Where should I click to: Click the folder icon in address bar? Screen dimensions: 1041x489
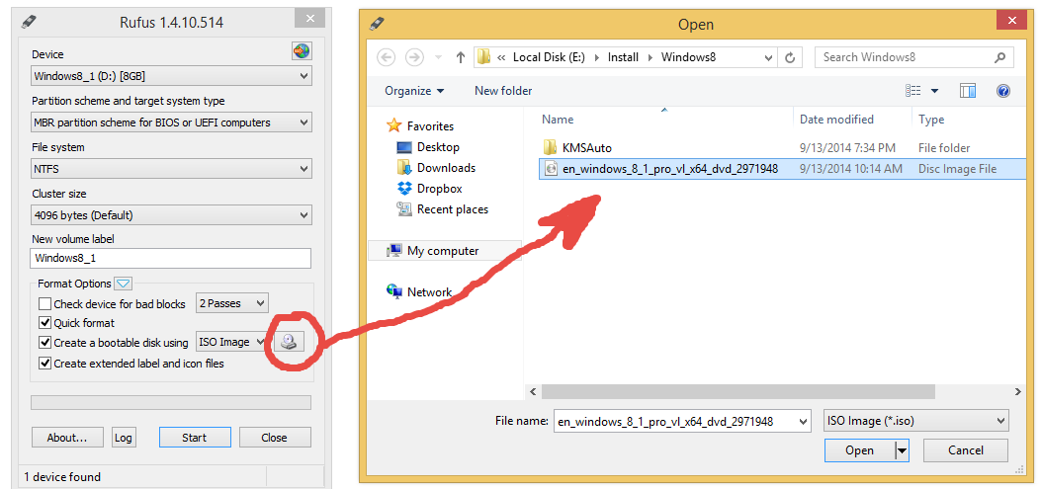click(484, 57)
